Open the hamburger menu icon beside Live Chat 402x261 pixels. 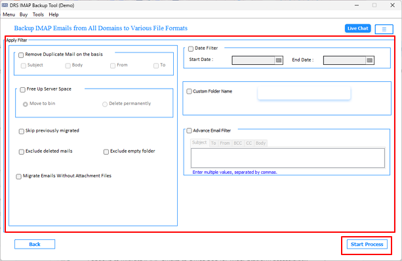pos(384,29)
